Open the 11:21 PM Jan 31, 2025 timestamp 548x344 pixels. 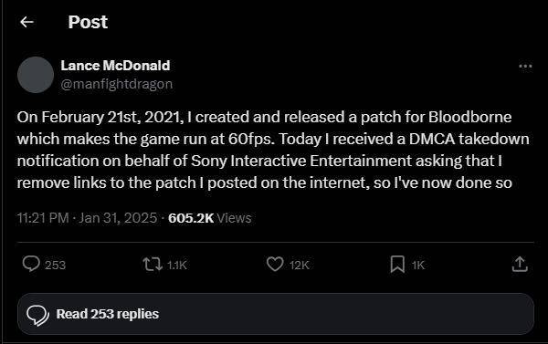(x=87, y=218)
